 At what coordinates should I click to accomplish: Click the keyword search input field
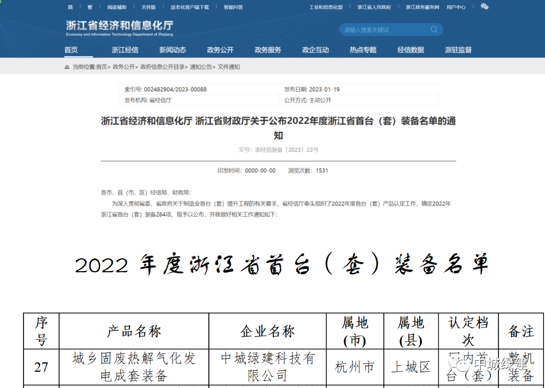(x=385, y=30)
